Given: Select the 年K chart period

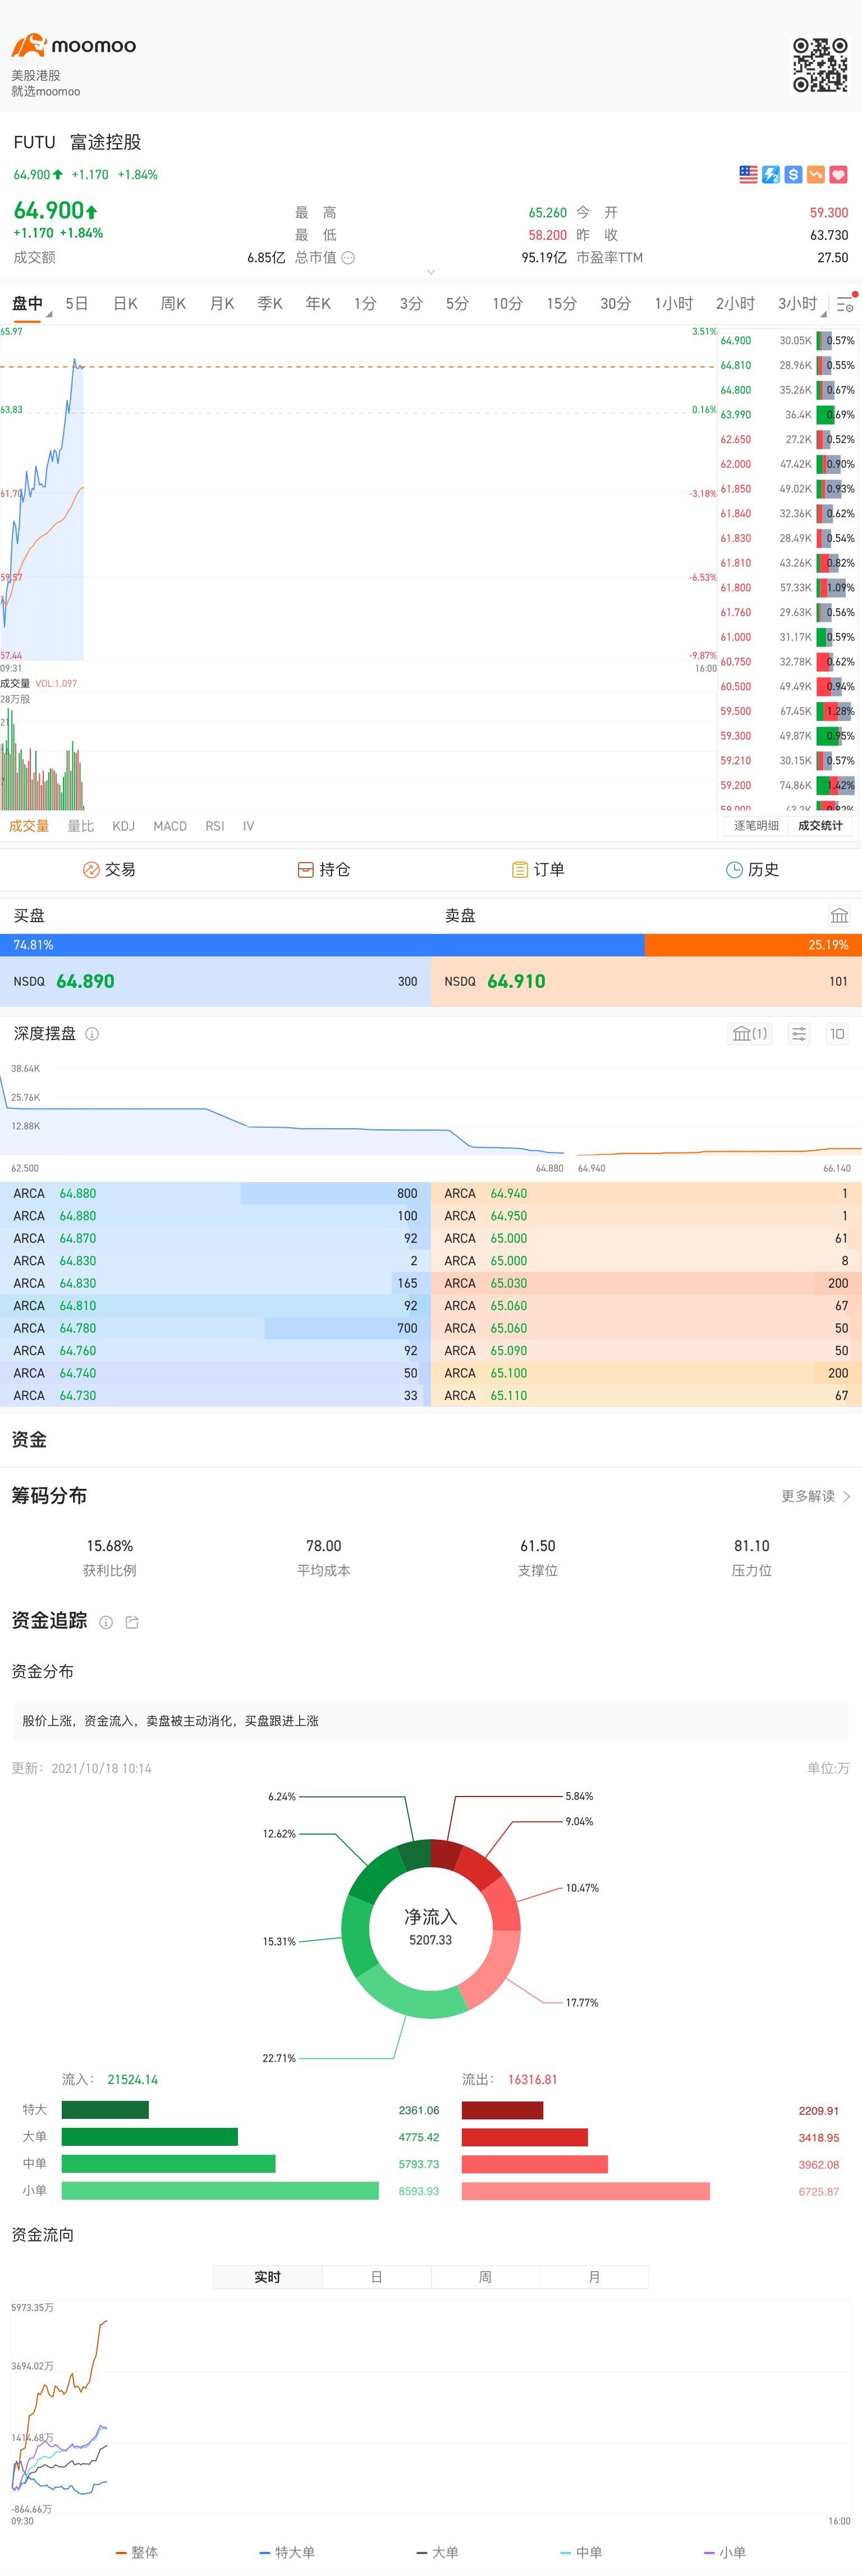Looking at the screenshot, I should (318, 303).
